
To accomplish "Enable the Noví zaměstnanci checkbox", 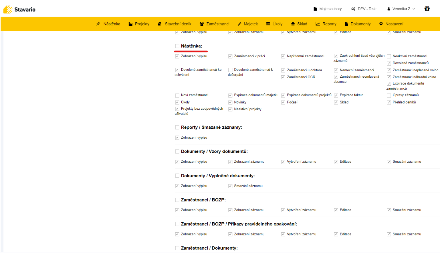I will click(177, 95).
